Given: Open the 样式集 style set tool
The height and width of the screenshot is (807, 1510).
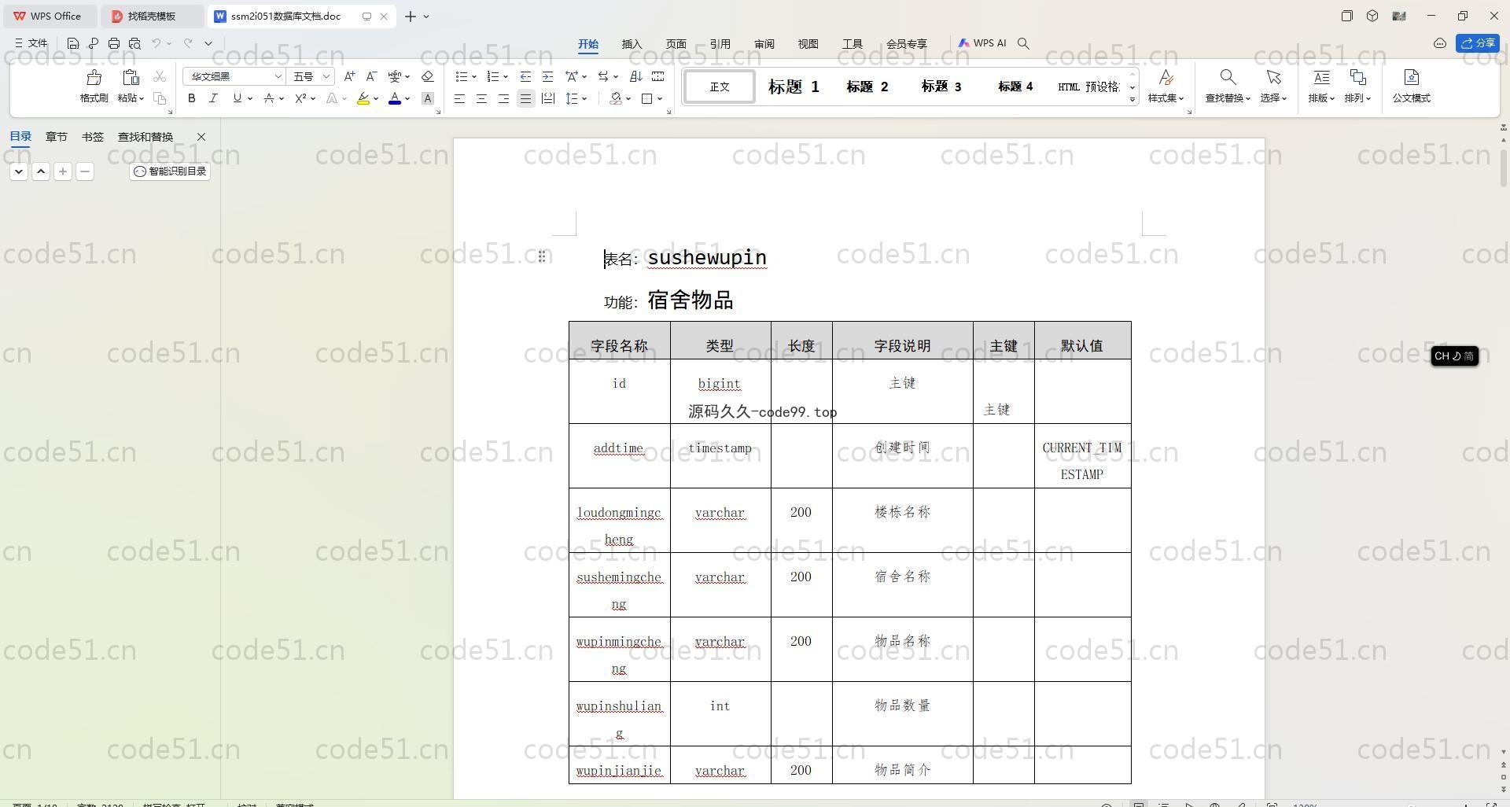Looking at the screenshot, I should tap(1166, 85).
